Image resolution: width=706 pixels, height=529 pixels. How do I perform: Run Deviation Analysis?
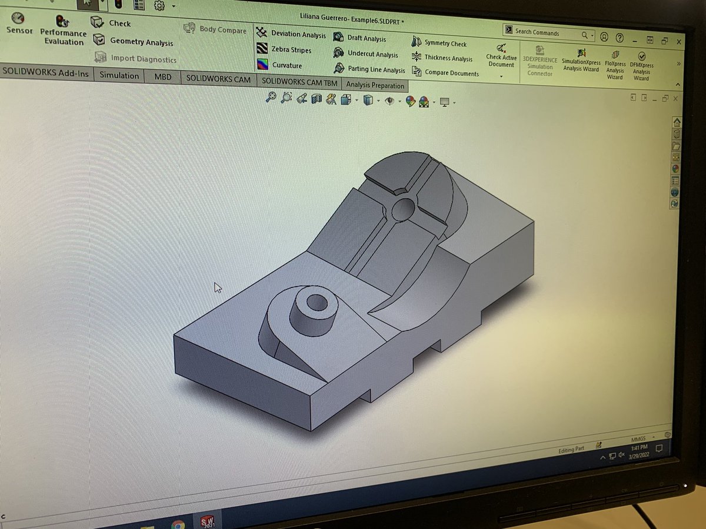291,34
